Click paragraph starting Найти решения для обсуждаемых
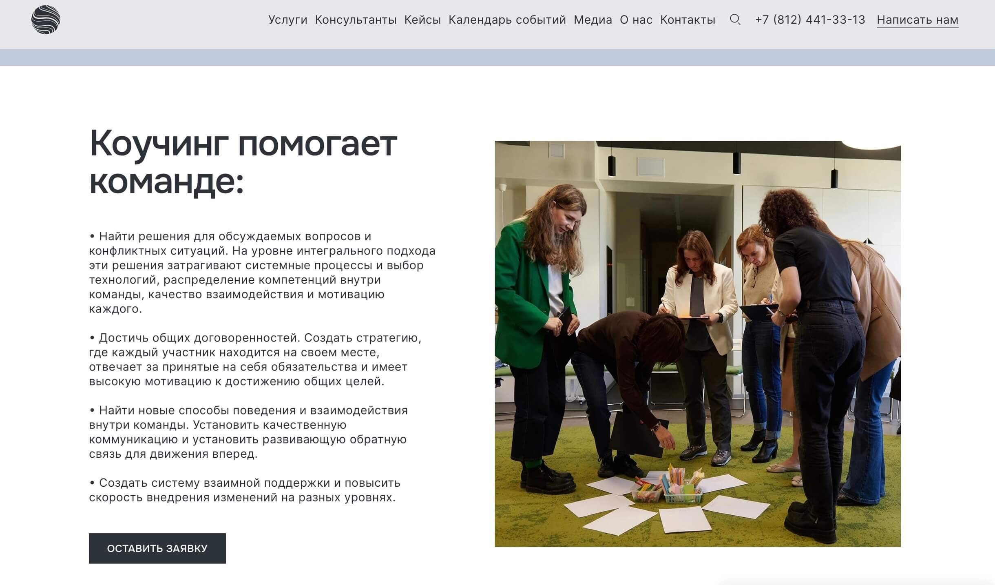This screenshot has width=995, height=585. (x=262, y=273)
